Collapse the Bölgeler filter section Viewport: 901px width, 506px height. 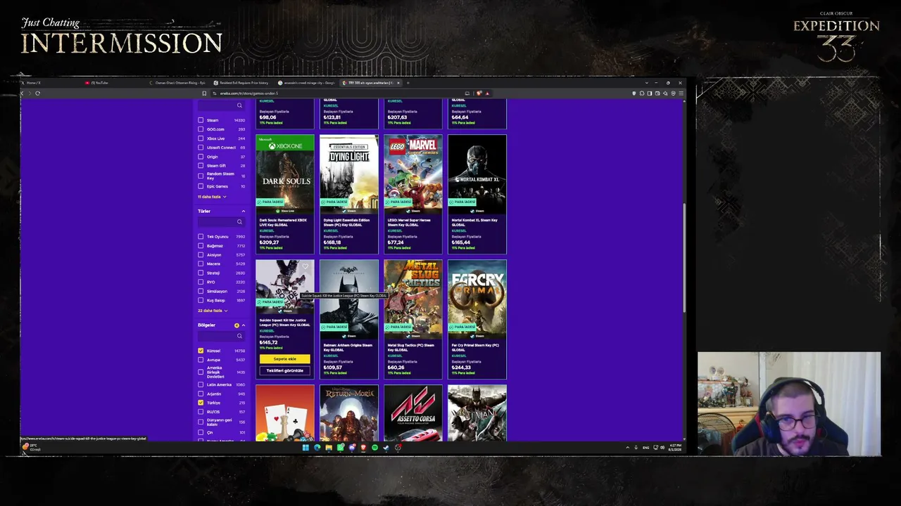[x=244, y=325]
